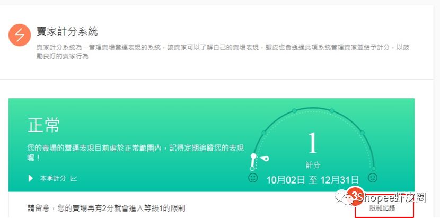Expand the 本季計分 disclosure triangle

pyautogui.click(x=31, y=178)
